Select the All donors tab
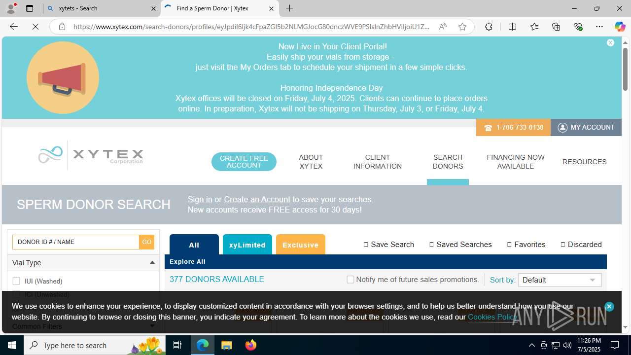This screenshot has width=631, height=355. point(194,245)
